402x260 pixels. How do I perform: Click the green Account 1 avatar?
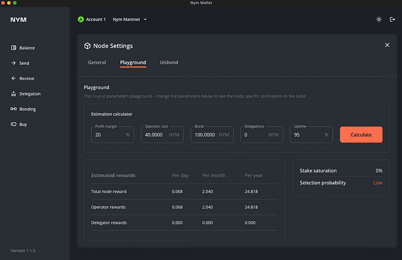tap(81, 20)
